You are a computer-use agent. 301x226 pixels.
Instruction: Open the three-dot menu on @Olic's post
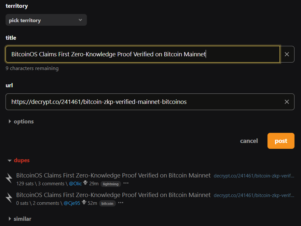[x=126, y=183]
